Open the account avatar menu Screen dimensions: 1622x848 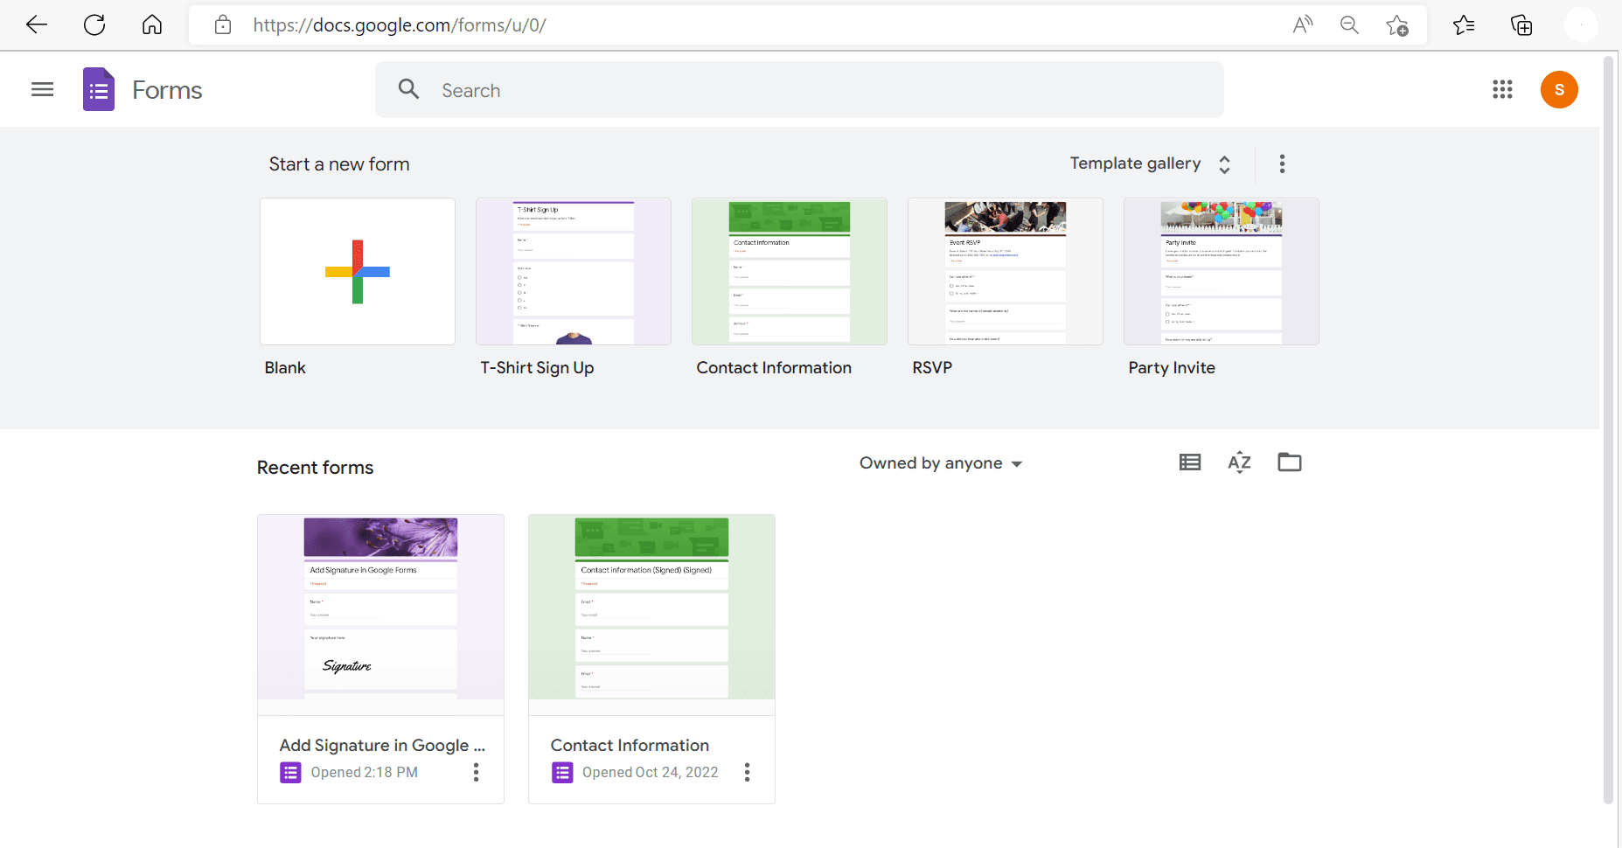pyautogui.click(x=1559, y=89)
